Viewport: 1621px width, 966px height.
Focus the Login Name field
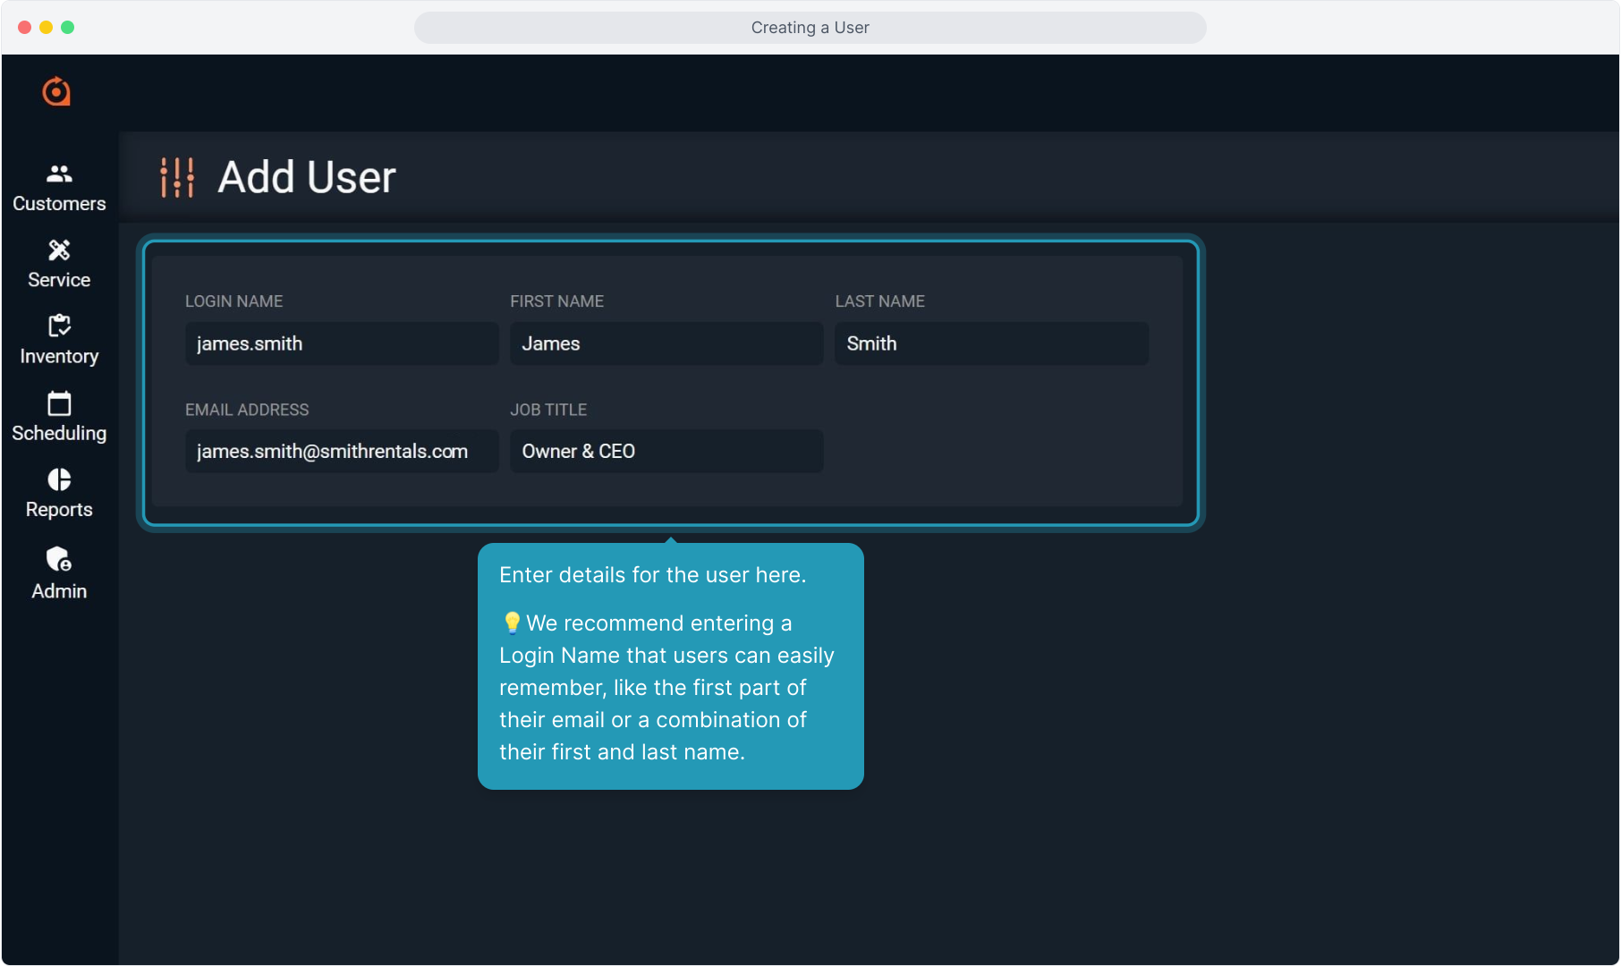click(x=341, y=343)
